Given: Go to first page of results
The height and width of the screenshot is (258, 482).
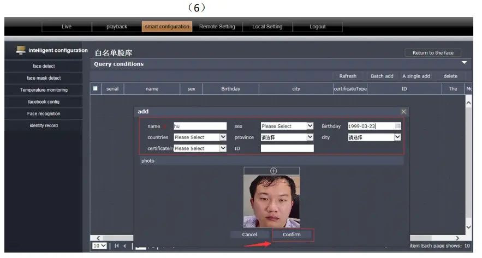Looking at the screenshot, I should point(117,247).
